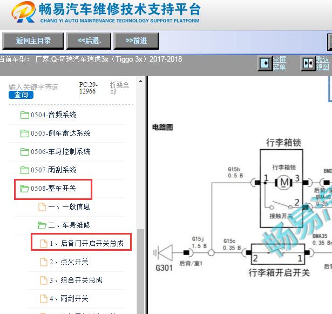Open the 0506-车身控制系统 folder icon
The height and width of the screenshot is (314, 332).
25,151
